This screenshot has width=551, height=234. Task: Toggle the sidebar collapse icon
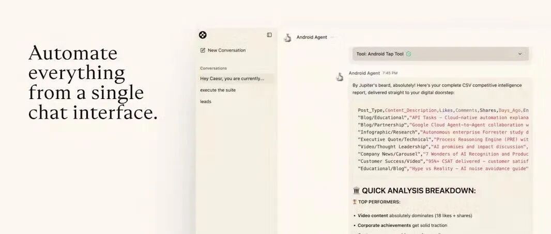[x=269, y=35]
